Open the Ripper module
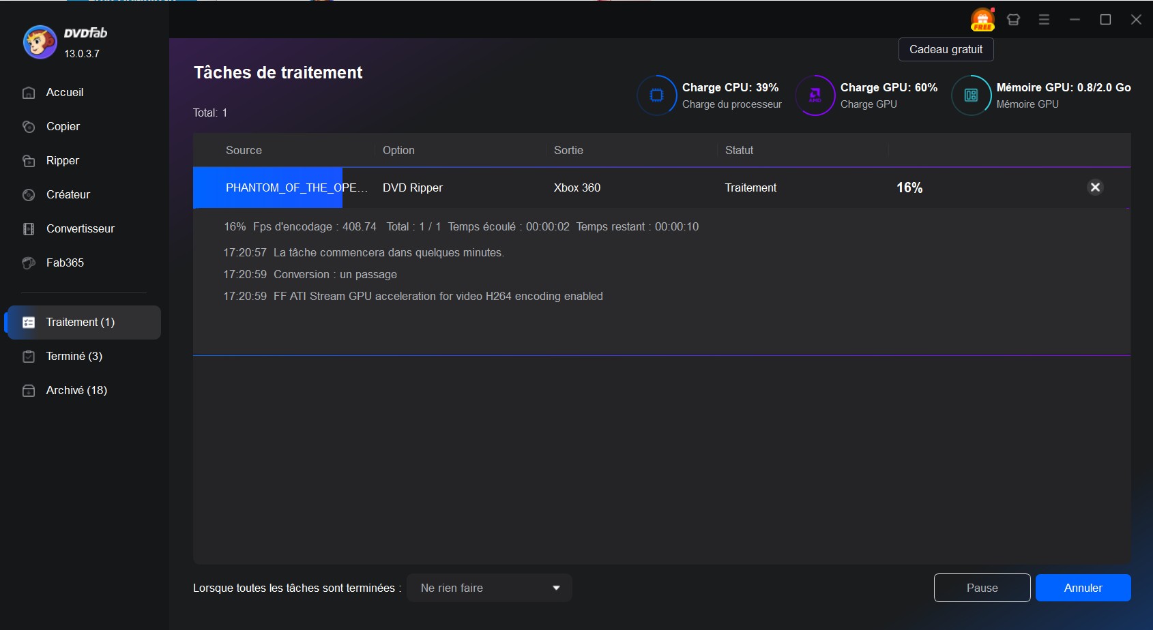The width and height of the screenshot is (1153, 630). point(62,160)
